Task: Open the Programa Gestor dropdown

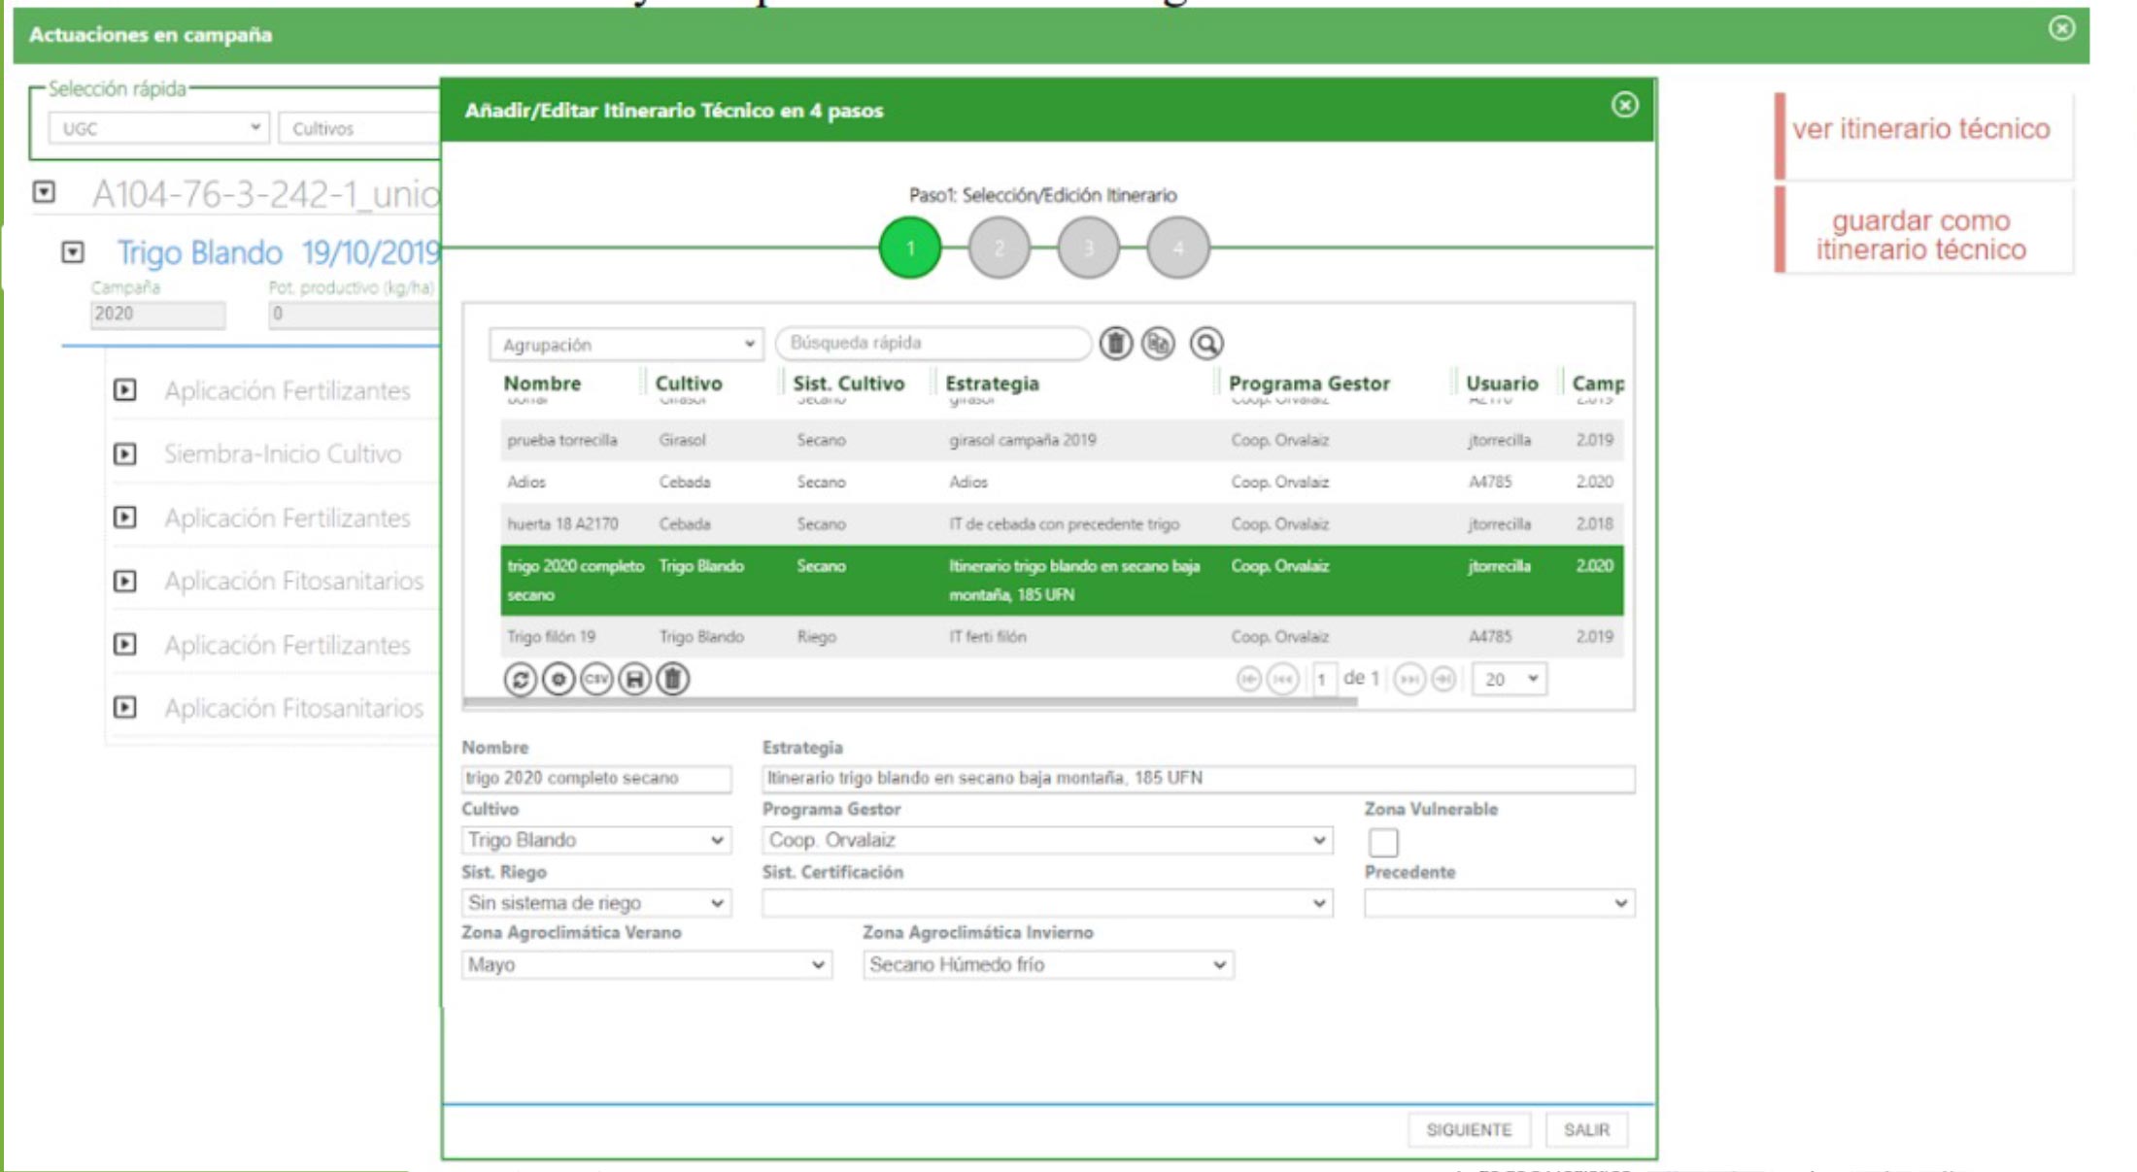Action: pyautogui.click(x=1047, y=840)
